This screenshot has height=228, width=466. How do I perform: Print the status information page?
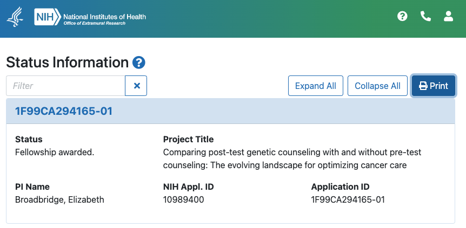434,86
